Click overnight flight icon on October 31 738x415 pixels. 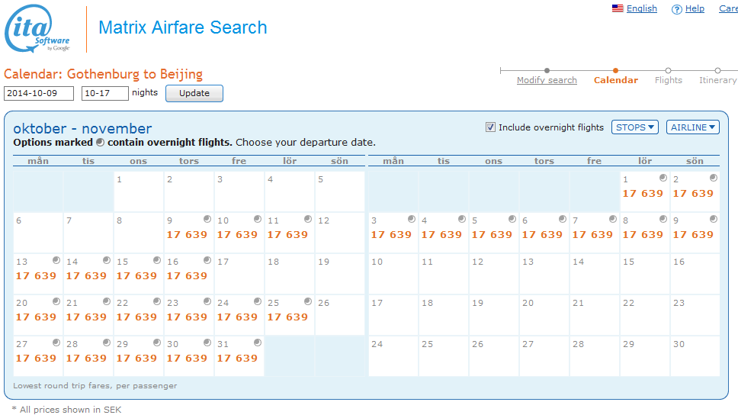[x=258, y=343]
